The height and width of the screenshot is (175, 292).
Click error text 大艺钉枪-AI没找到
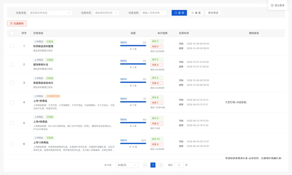(x=236, y=102)
